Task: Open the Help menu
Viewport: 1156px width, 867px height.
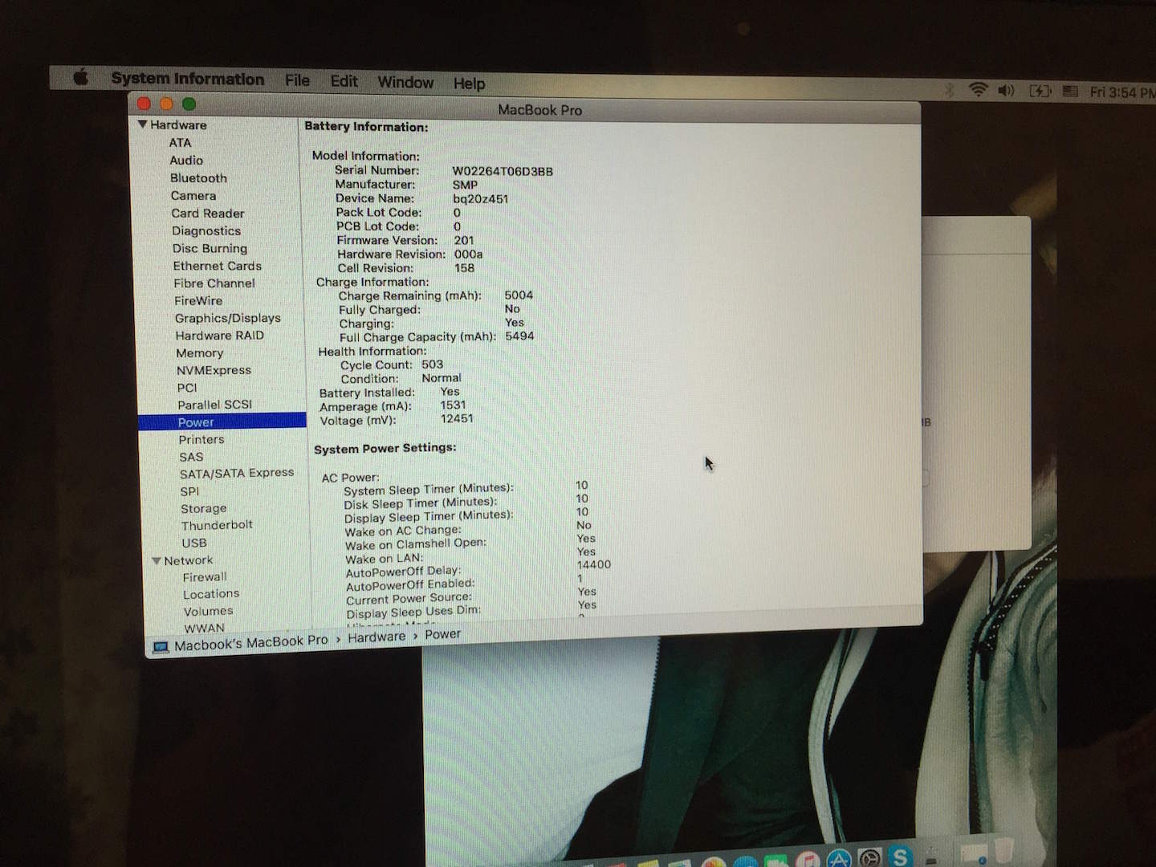Action: 469,83
